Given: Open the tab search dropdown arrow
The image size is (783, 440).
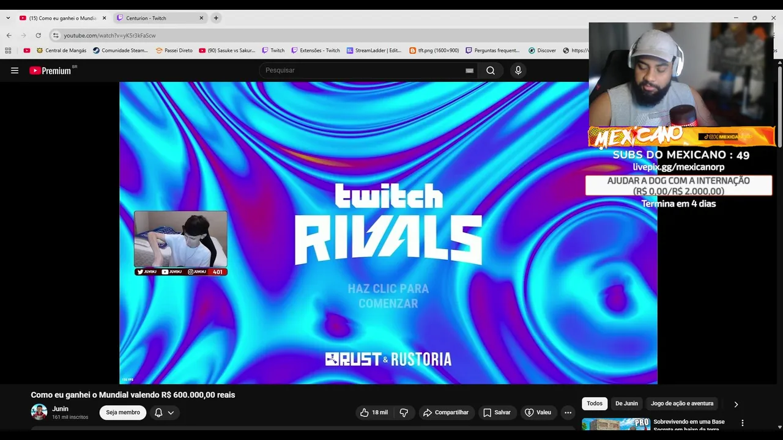Looking at the screenshot, I should (8, 18).
